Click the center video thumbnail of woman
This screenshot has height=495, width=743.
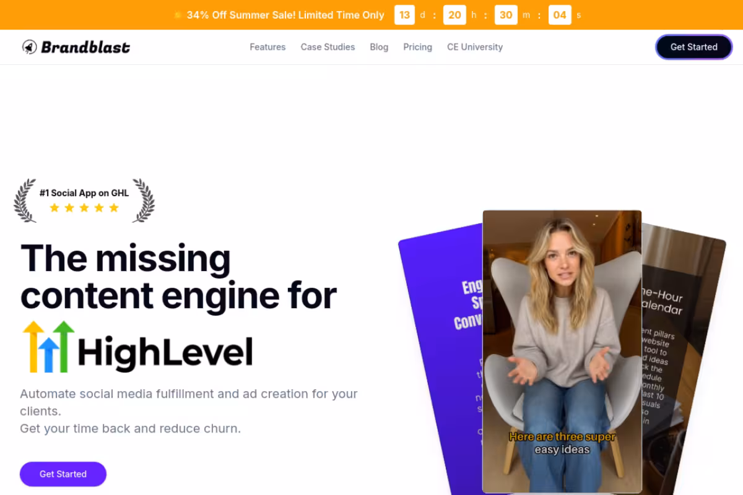(562, 351)
